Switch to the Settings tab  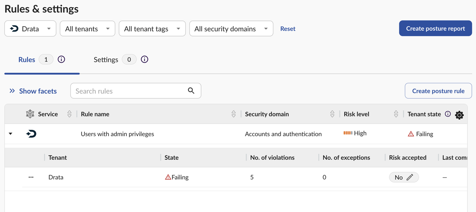click(x=106, y=60)
